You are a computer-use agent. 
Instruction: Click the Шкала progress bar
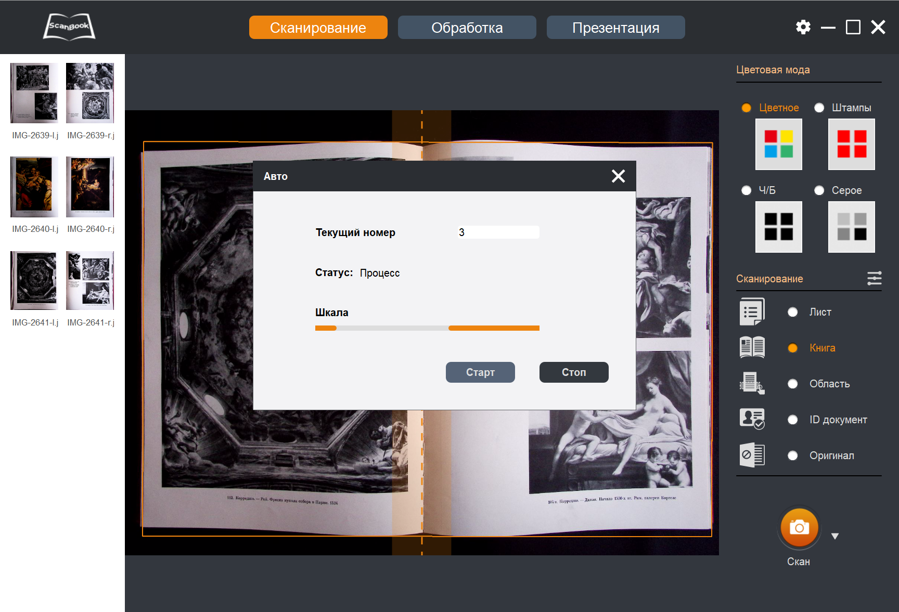click(x=427, y=328)
